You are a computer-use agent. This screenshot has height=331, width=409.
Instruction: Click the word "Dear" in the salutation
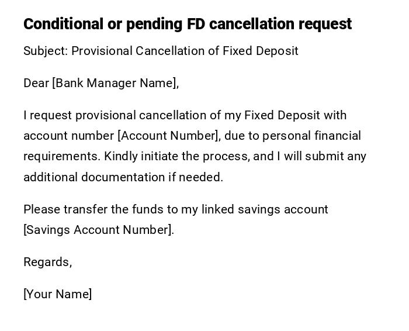point(36,83)
